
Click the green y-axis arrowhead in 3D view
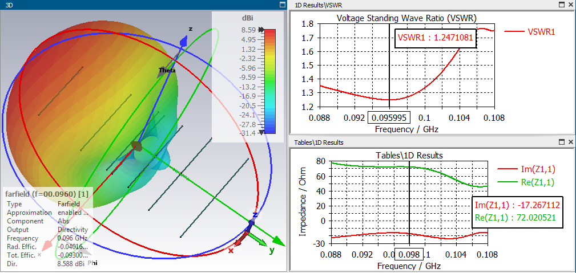[279, 242]
